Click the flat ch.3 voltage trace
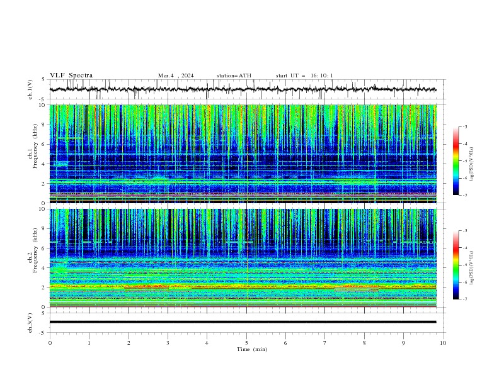499x385 pixels. (x=243, y=322)
